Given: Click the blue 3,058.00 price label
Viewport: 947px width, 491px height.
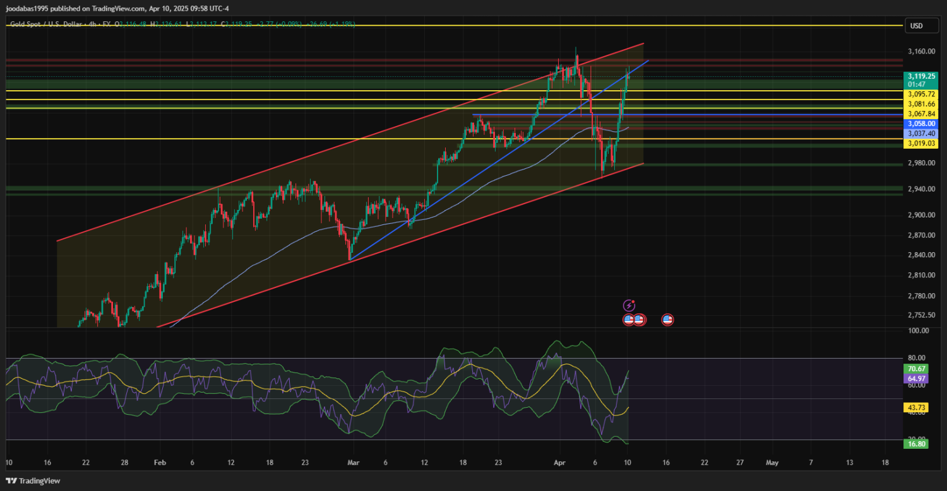Looking at the screenshot, I should (x=921, y=124).
